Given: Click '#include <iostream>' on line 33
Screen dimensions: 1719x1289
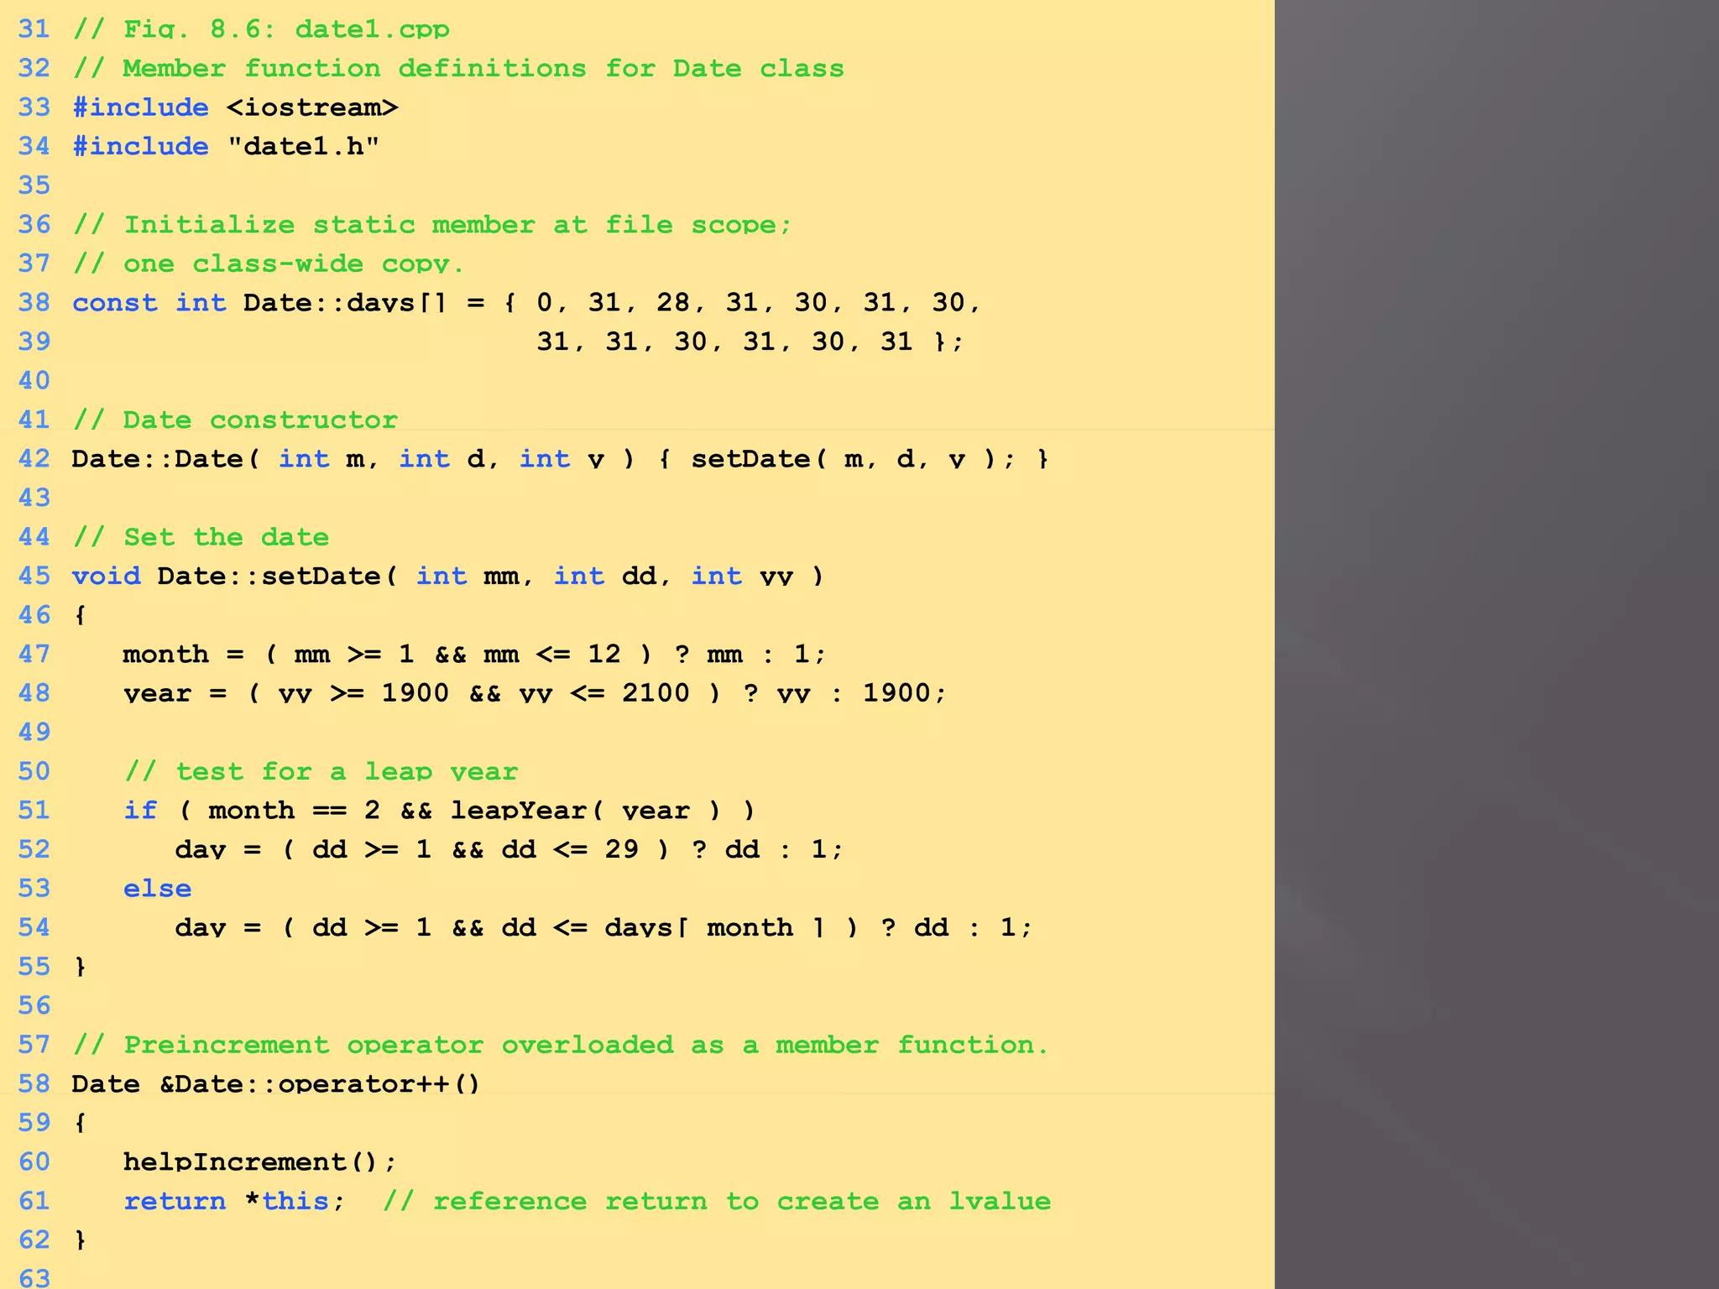Looking at the screenshot, I should click(x=235, y=107).
